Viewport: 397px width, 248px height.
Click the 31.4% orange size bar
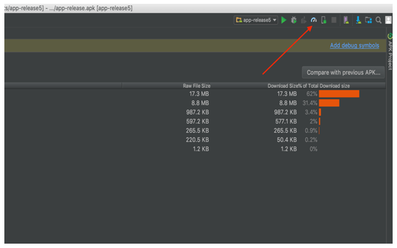click(x=329, y=103)
